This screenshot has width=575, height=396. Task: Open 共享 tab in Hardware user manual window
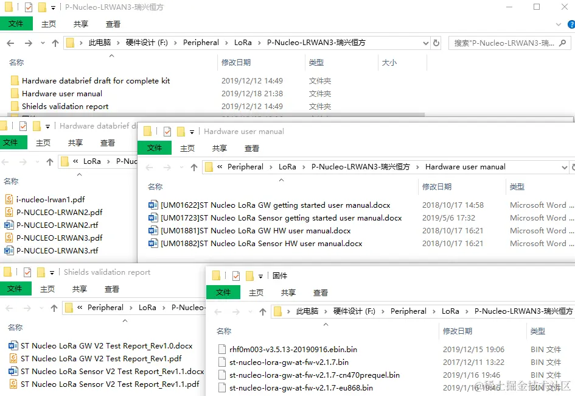tap(219, 148)
